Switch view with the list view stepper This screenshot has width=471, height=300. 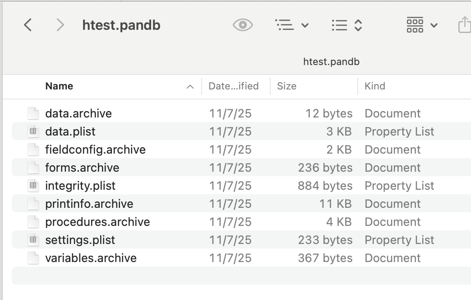347,25
